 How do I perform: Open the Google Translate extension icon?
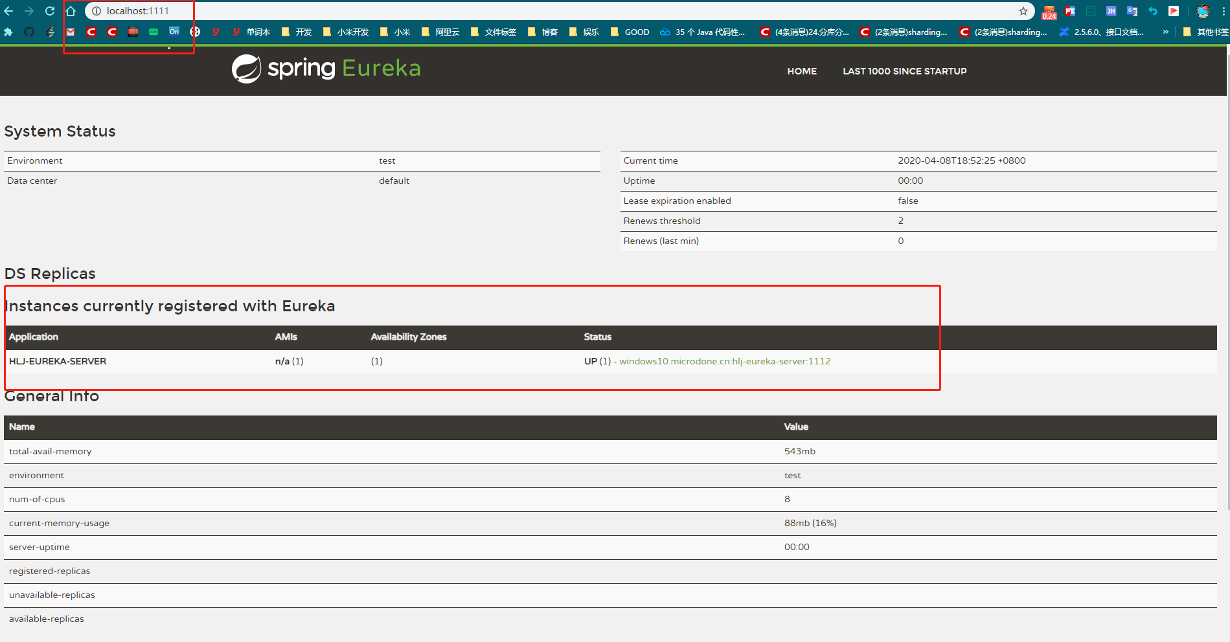tap(1132, 11)
